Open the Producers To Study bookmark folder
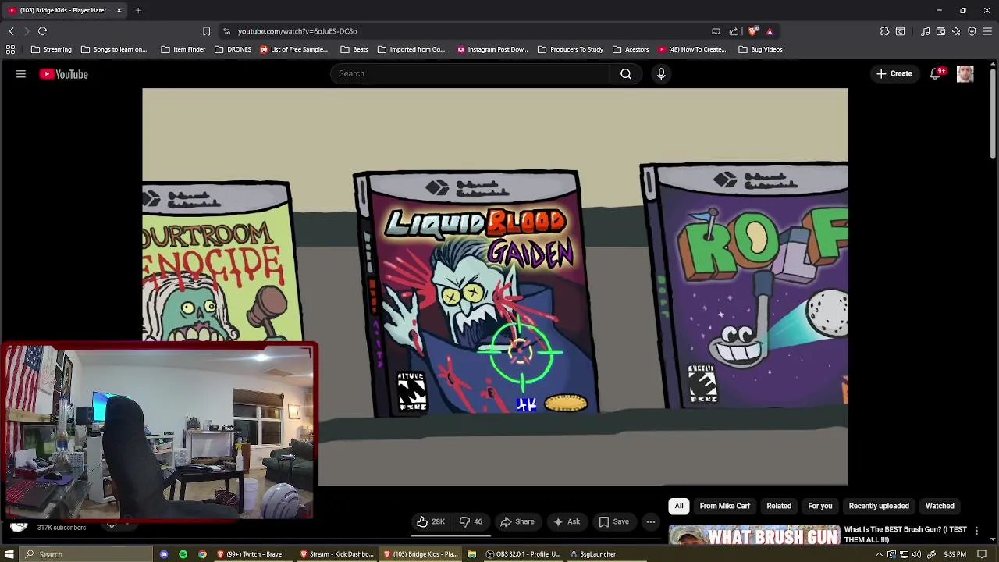This screenshot has height=562, width=999. pos(571,49)
